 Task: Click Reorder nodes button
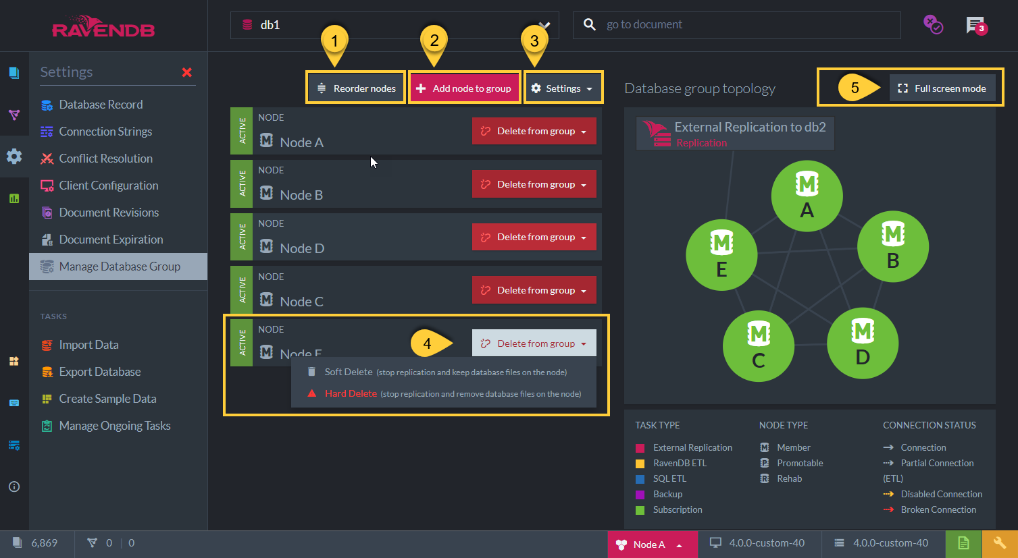pyautogui.click(x=356, y=88)
